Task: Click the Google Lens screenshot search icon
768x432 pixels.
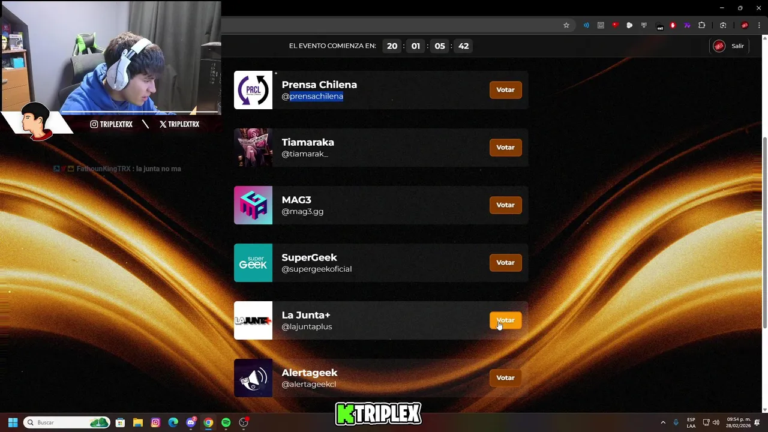Action: (x=723, y=25)
